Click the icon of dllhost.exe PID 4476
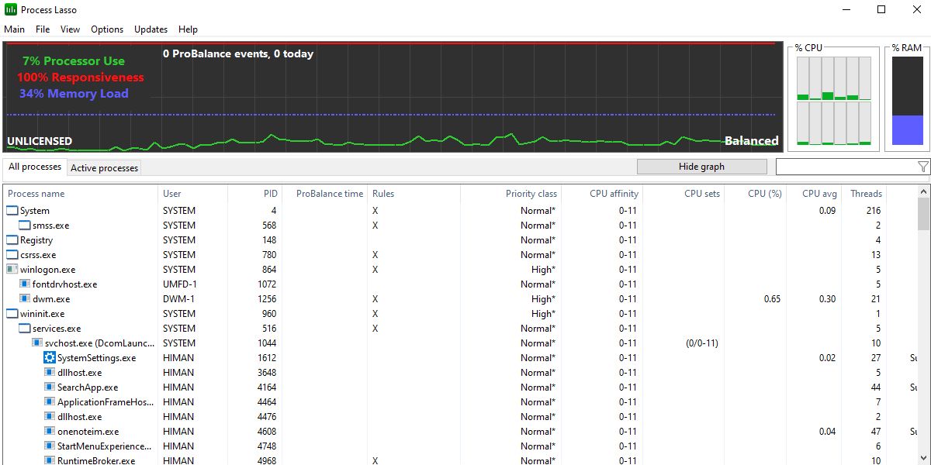 click(50, 417)
